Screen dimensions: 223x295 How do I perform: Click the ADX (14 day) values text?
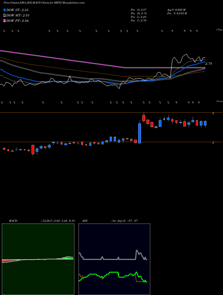click(x=124, y=220)
